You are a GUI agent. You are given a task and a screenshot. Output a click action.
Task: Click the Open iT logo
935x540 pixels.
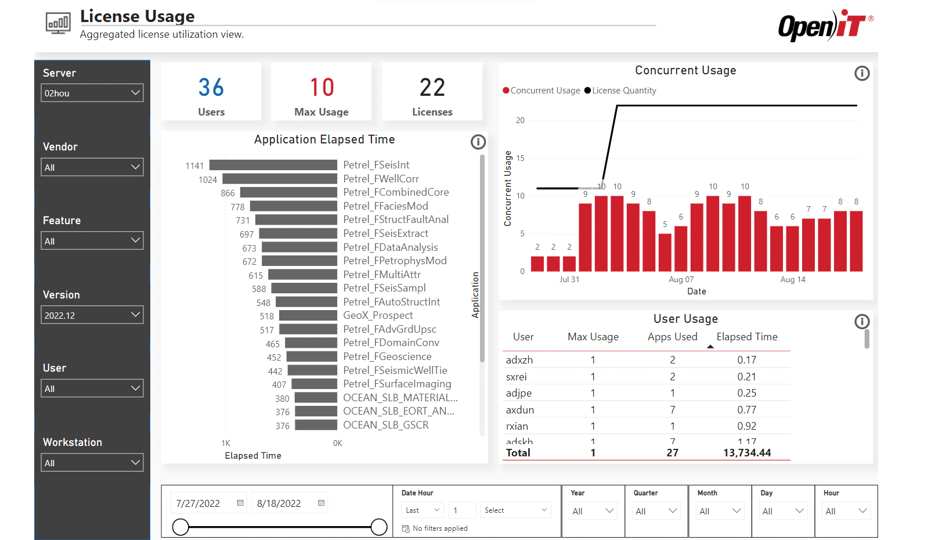click(x=825, y=26)
